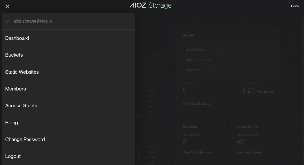
Task: Click View Your Grants link
Action: pyautogui.click(x=249, y=152)
